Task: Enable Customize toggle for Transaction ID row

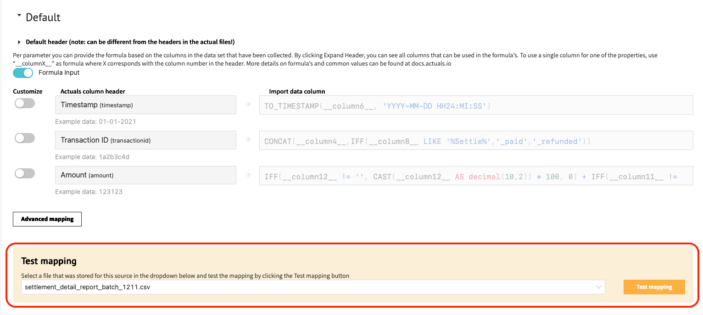Action: click(25, 138)
